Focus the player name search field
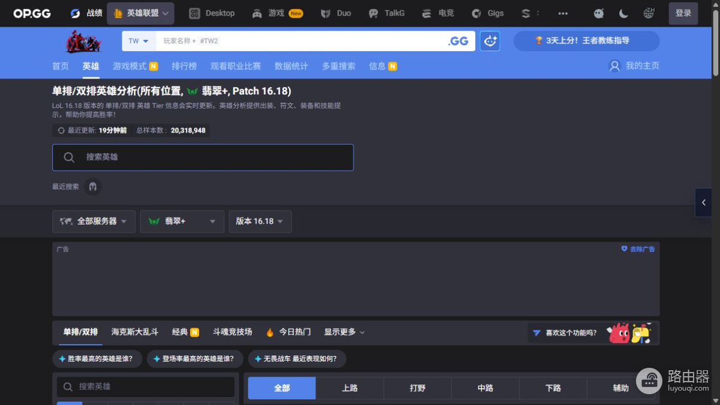Viewport: 720px width, 405px height. (x=300, y=41)
